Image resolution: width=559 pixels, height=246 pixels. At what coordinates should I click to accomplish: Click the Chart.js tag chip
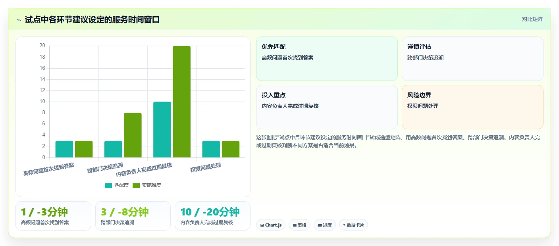point(271,225)
